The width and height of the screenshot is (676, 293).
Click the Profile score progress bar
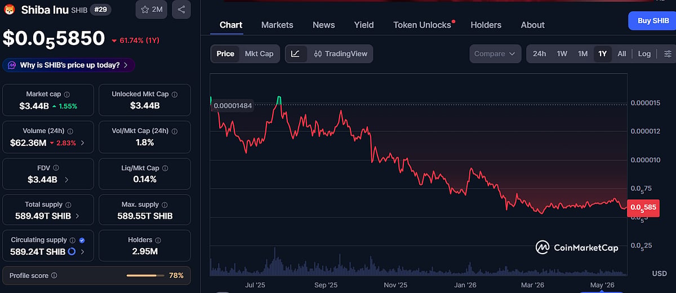pos(145,276)
